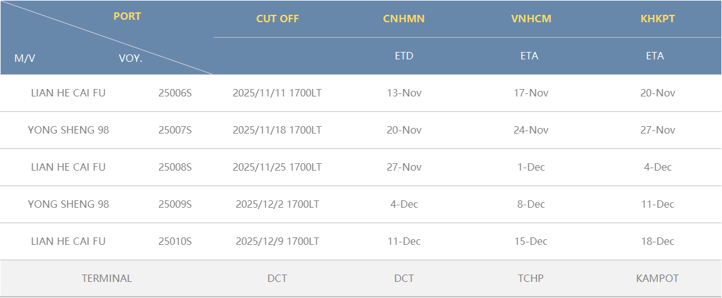Click the ETA subheader under KHKPT
The height and width of the screenshot is (298, 722).
coord(655,56)
